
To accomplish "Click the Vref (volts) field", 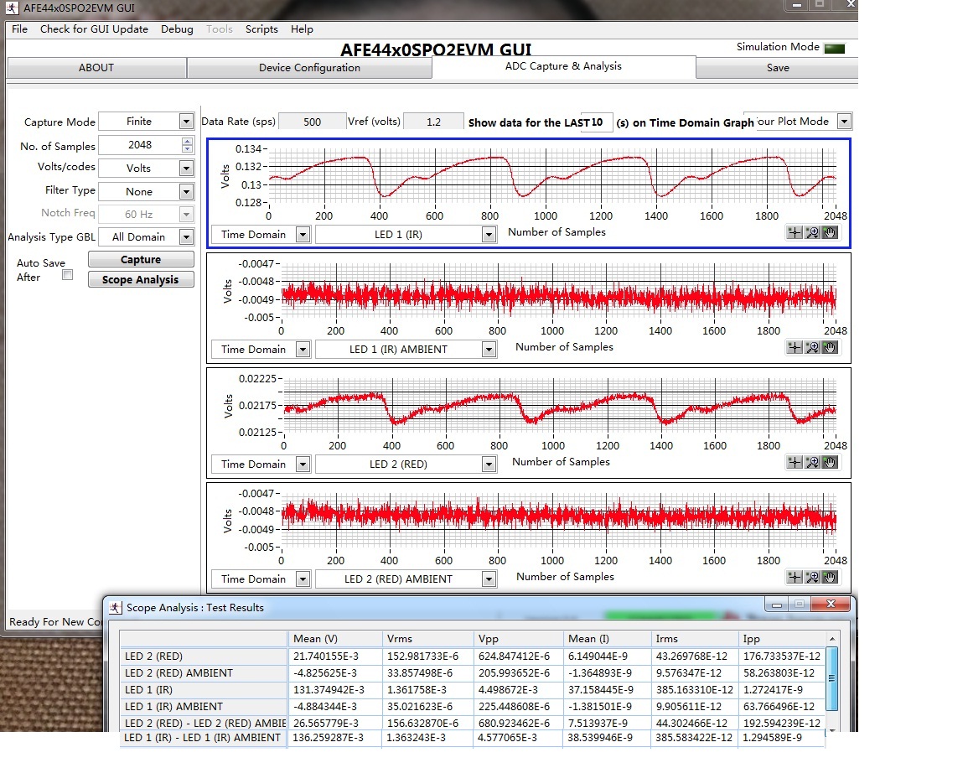I will (x=433, y=122).
